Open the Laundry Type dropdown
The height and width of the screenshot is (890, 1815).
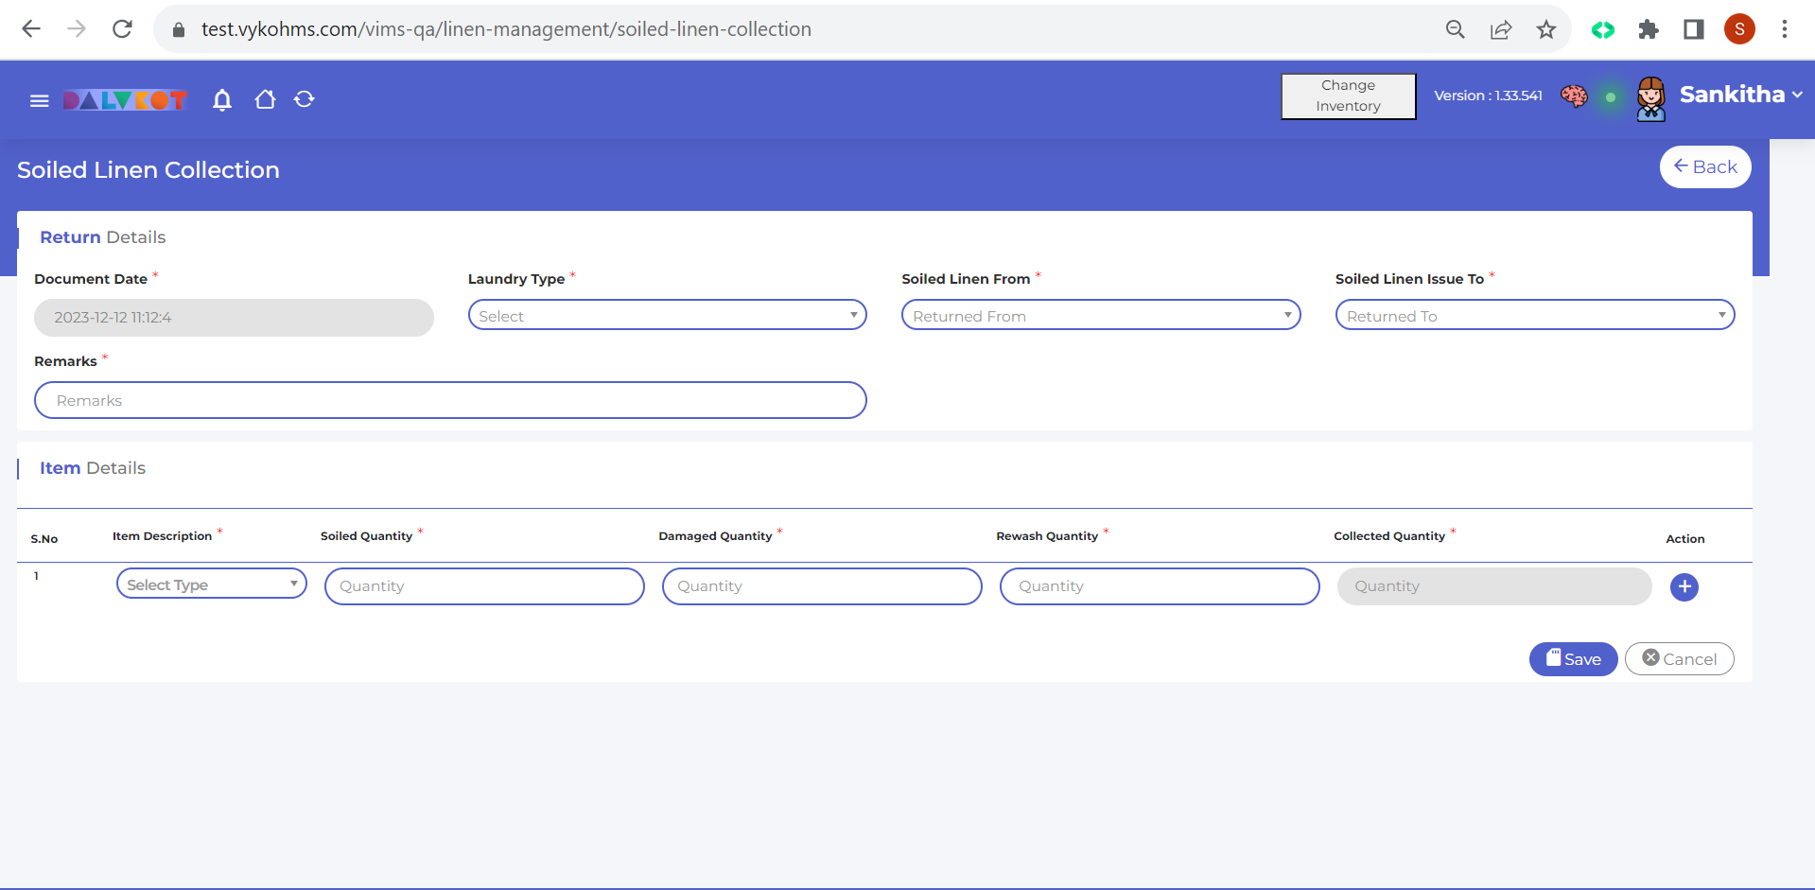(x=667, y=316)
